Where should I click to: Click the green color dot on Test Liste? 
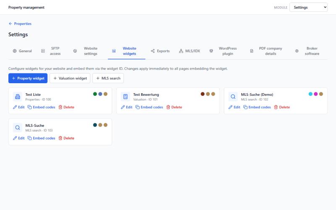(x=95, y=94)
